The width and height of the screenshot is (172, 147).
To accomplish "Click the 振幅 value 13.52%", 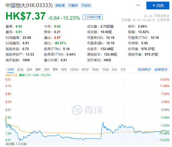I will pyautogui.click(x=144, y=32).
